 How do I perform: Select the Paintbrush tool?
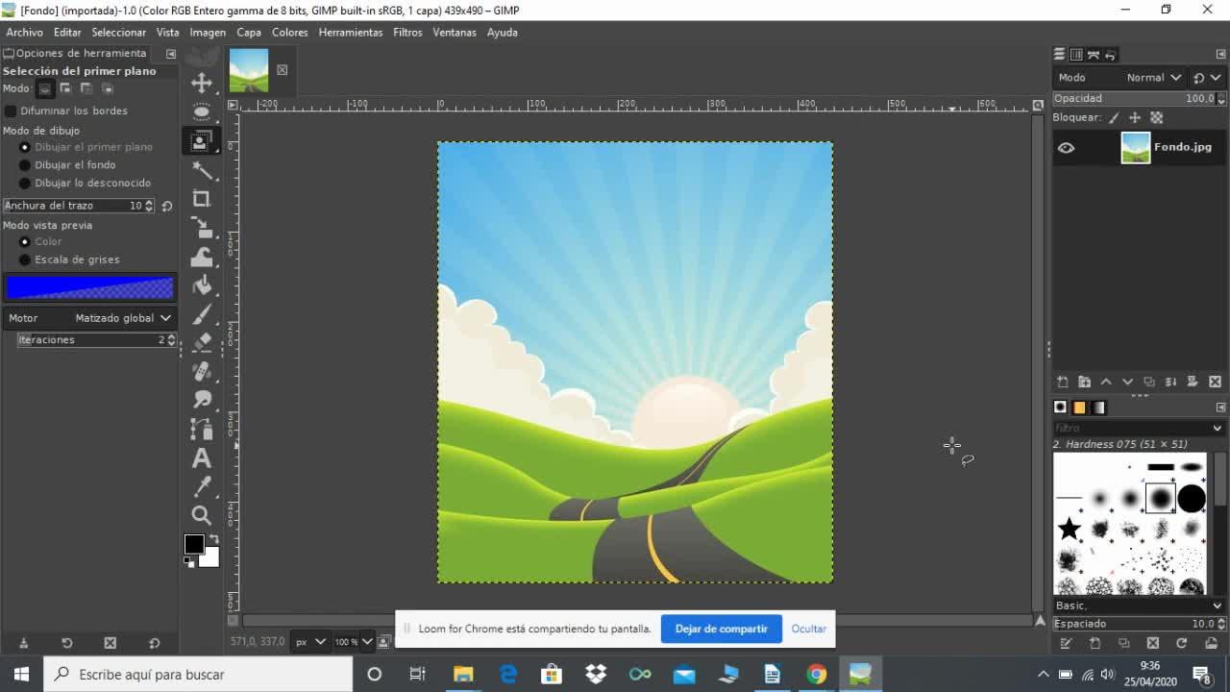pos(201,314)
